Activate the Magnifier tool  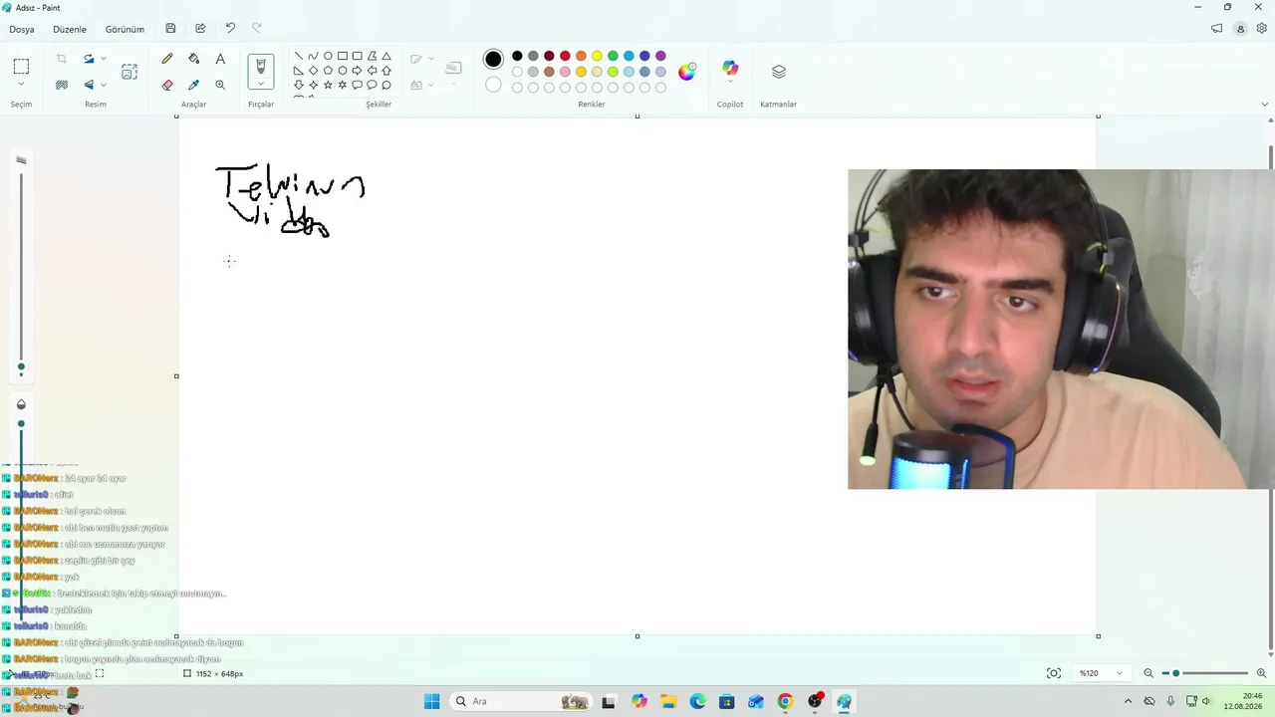[x=220, y=86]
